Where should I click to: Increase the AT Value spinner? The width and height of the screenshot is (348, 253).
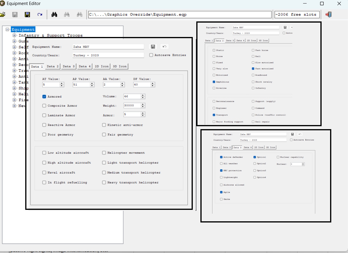(x=62, y=83)
